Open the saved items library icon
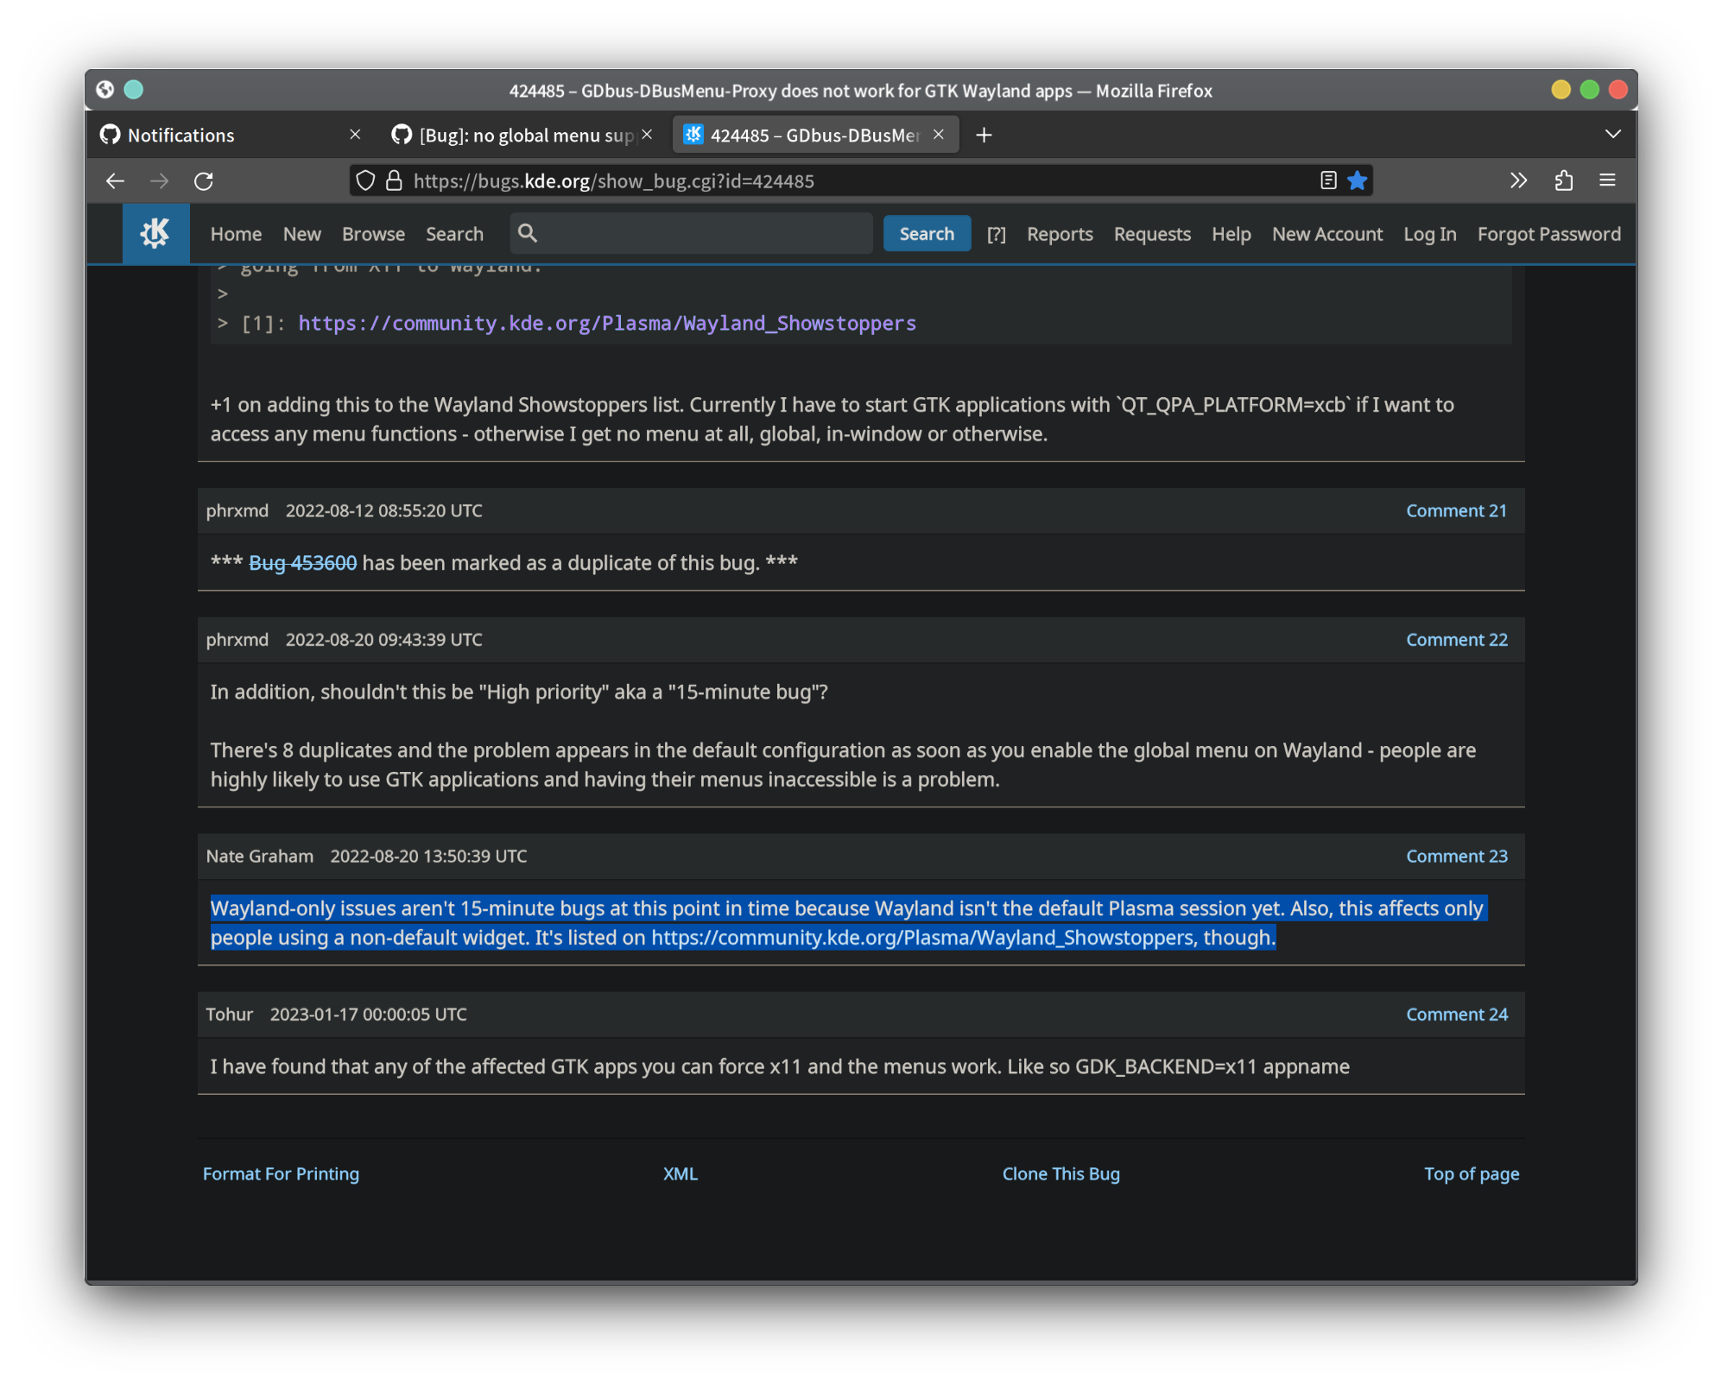 point(1563,180)
